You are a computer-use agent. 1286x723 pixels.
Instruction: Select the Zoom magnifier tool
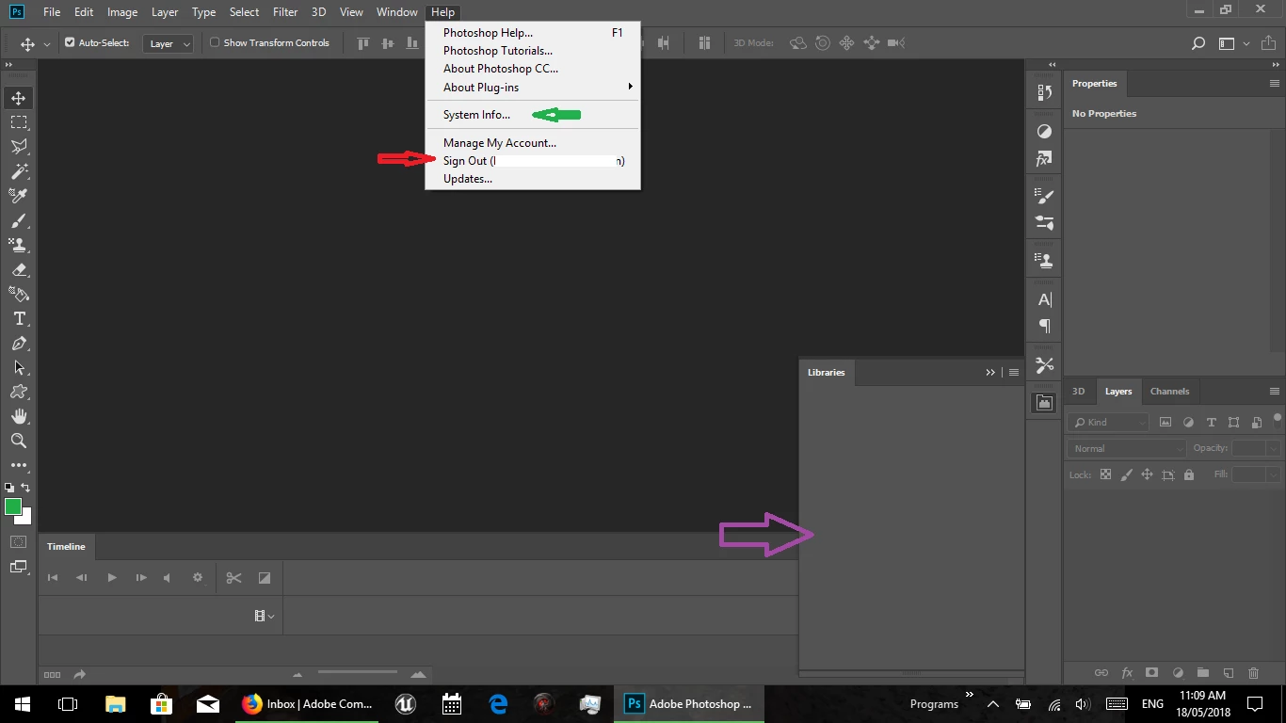pyautogui.click(x=18, y=441)
